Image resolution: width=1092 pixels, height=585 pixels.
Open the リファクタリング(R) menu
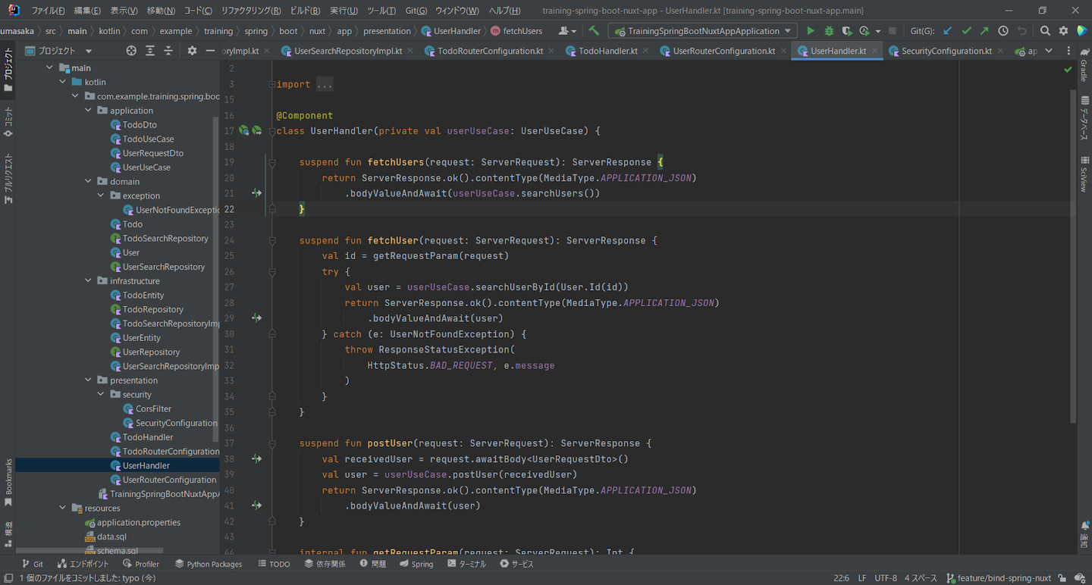point(250,11)
